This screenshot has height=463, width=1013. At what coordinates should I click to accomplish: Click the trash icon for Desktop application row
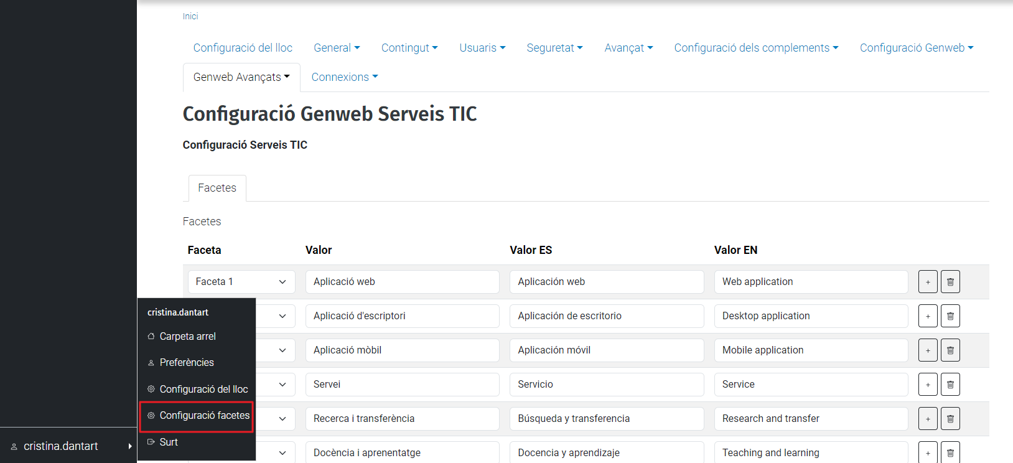point(950,316)
